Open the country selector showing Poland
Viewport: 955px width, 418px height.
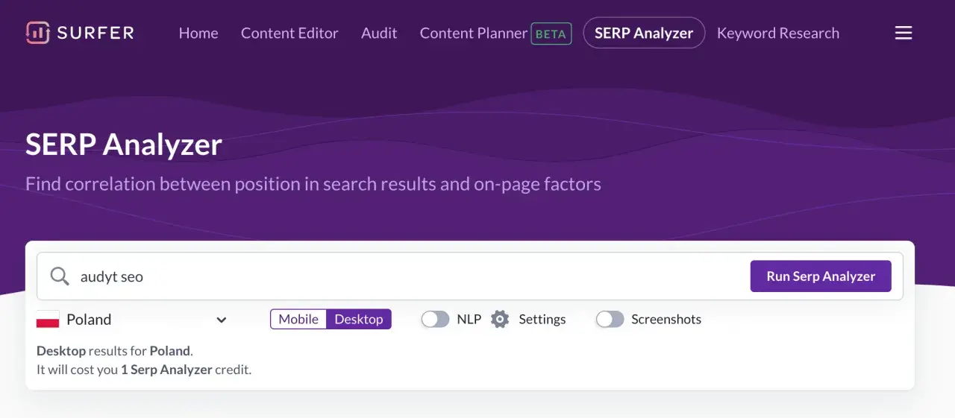click(x=132, y=320)
